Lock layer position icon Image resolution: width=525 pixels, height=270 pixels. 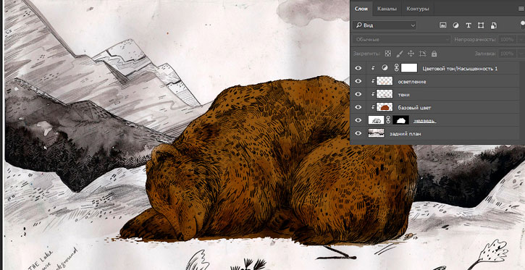[411, 54]
